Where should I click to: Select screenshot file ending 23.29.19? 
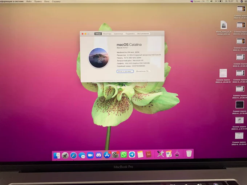(223, 76)
